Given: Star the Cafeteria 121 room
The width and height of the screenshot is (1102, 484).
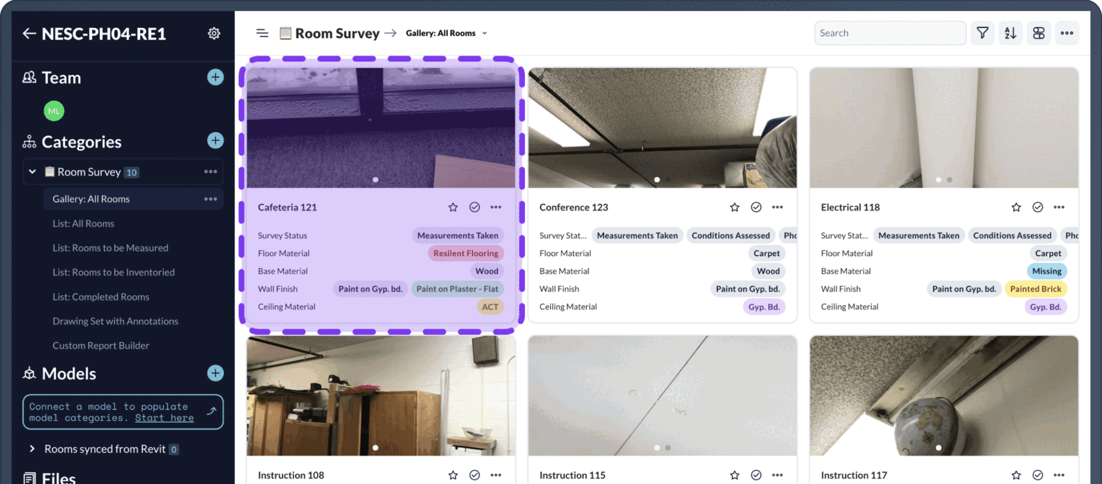Looking at the screenshot, I should tap(453, 207).
